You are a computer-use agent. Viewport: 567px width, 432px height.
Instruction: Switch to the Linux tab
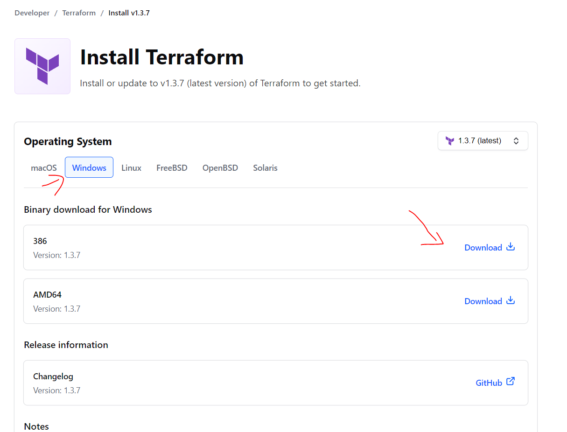(132, 168)
